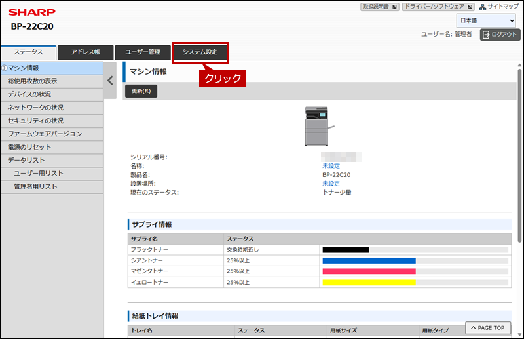Select 総使用枚数の表示 in the side menu
Screen dimensions: 524x339
52,81
